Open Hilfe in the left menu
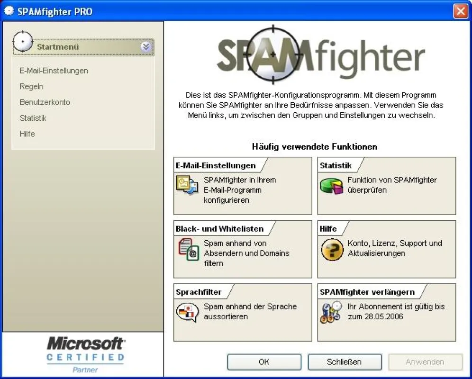Image resolution: width=472 pixels, height=379 pixels. point(27,134)
